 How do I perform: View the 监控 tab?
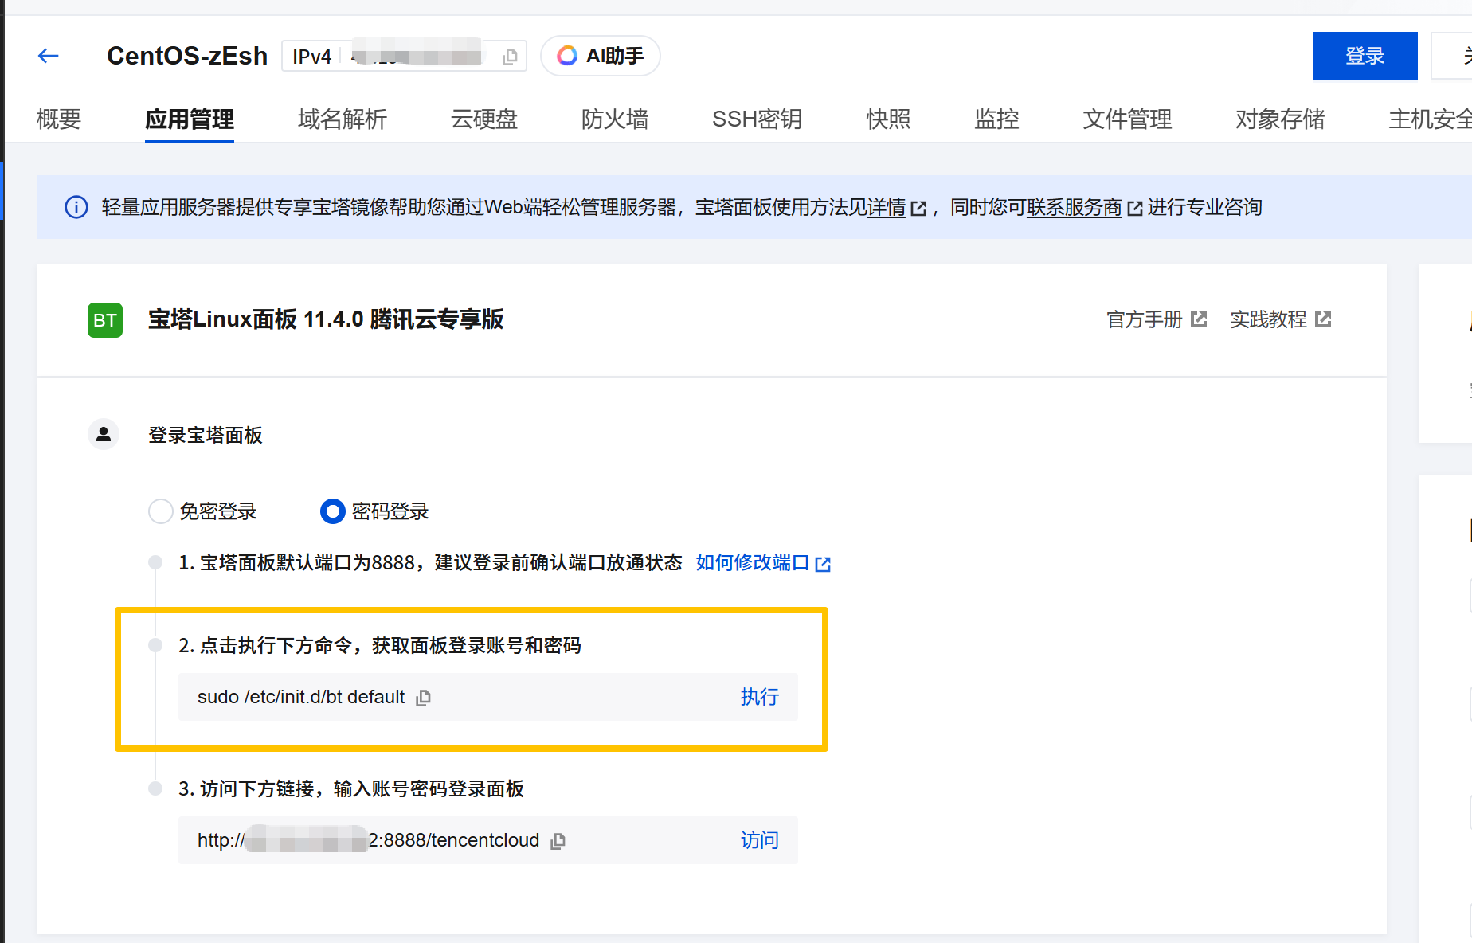tap(997, 119)
